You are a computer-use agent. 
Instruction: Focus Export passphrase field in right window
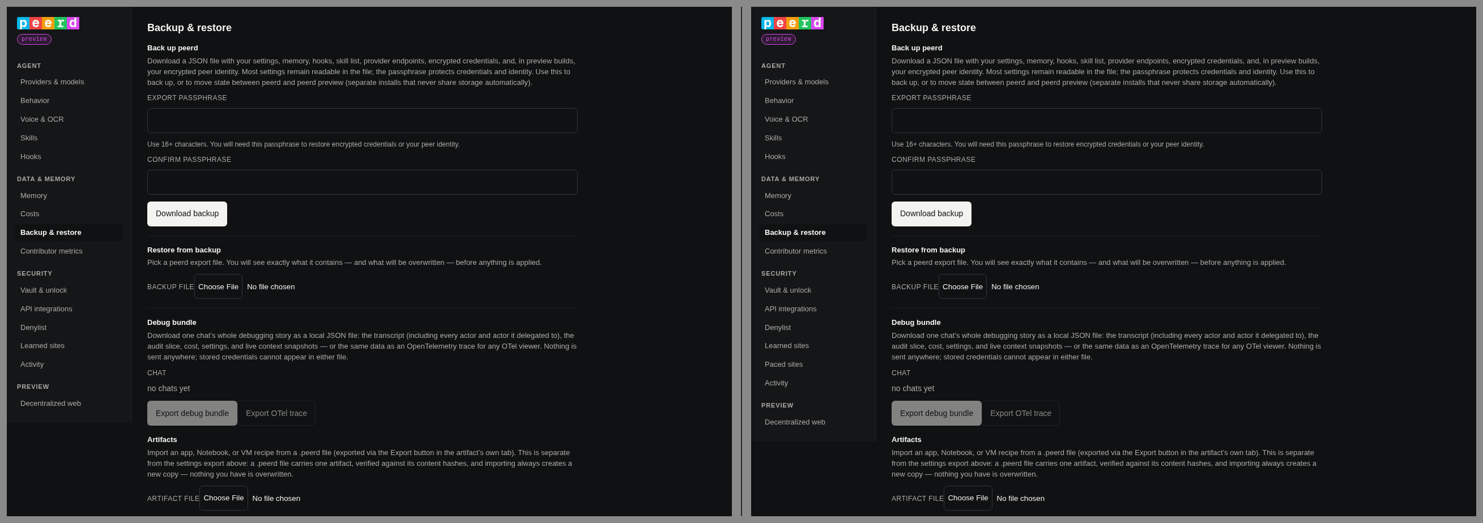(x=1106, y=121)
